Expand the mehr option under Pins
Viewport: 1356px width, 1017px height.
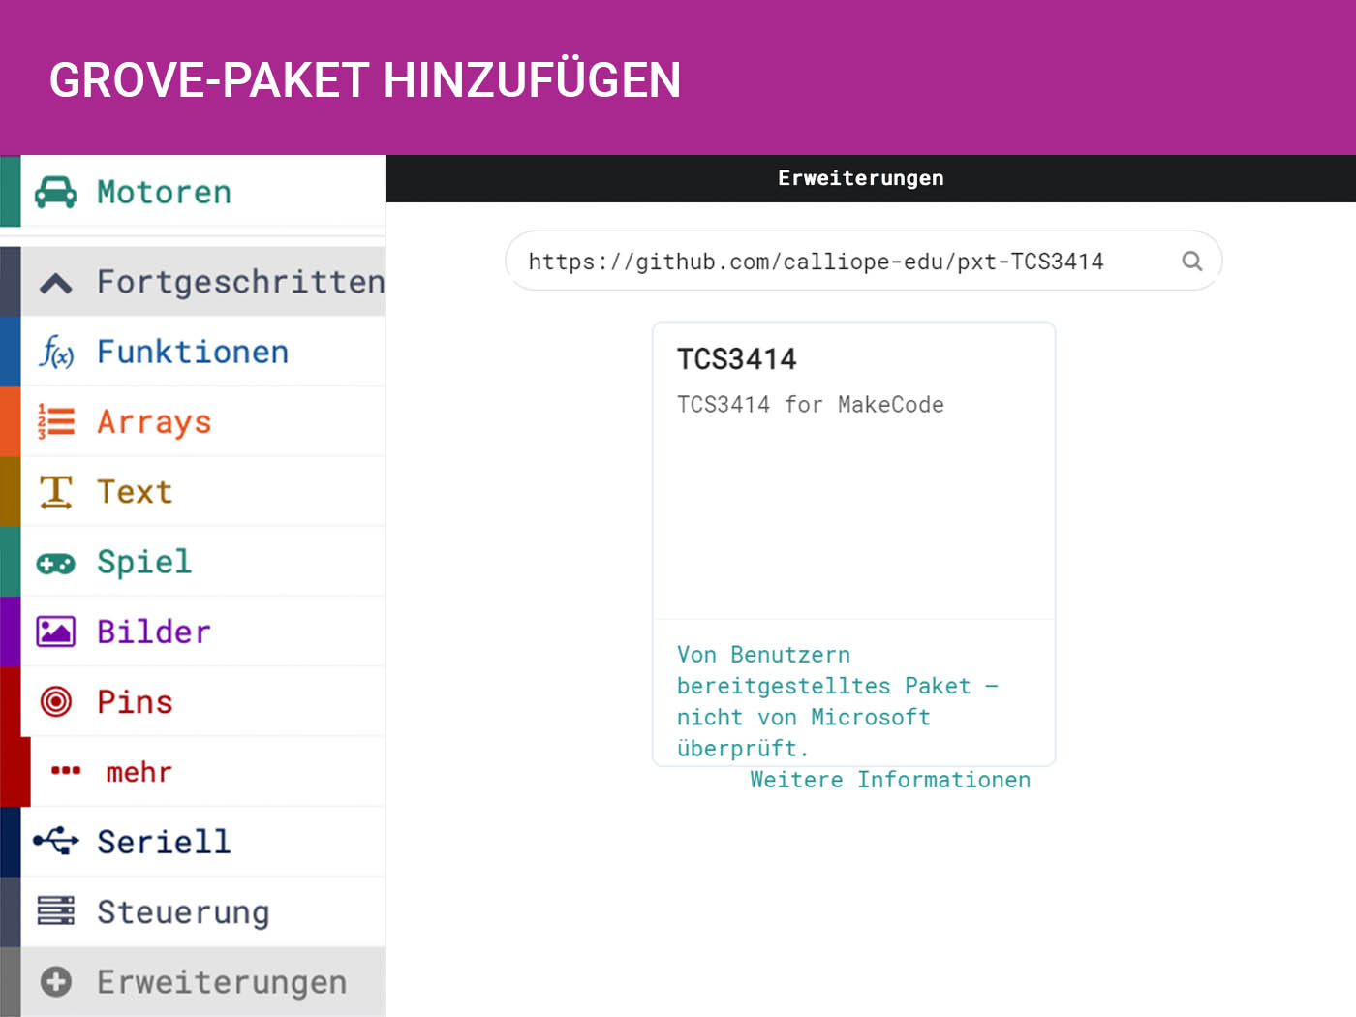139,772
